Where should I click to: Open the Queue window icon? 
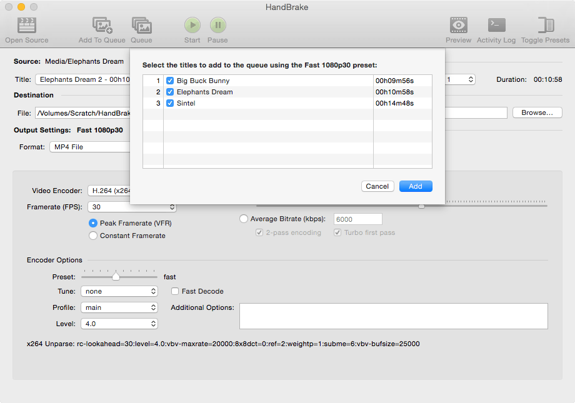pos(141,25)
